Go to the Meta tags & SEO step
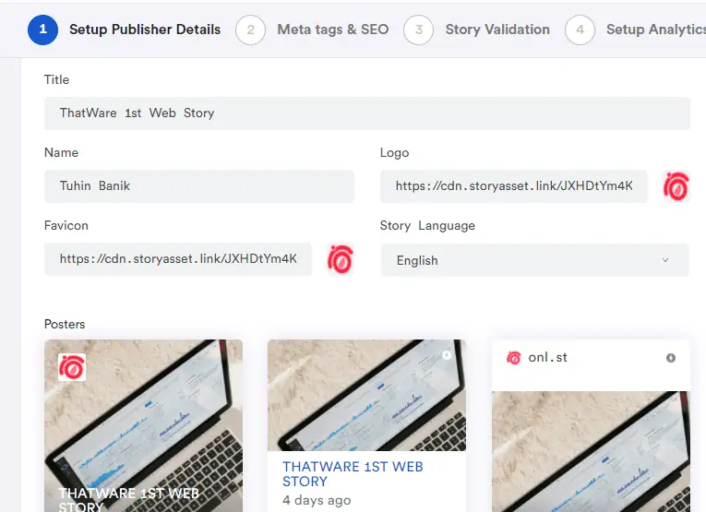This screenshot has width=706, height=512. (333, 30)
